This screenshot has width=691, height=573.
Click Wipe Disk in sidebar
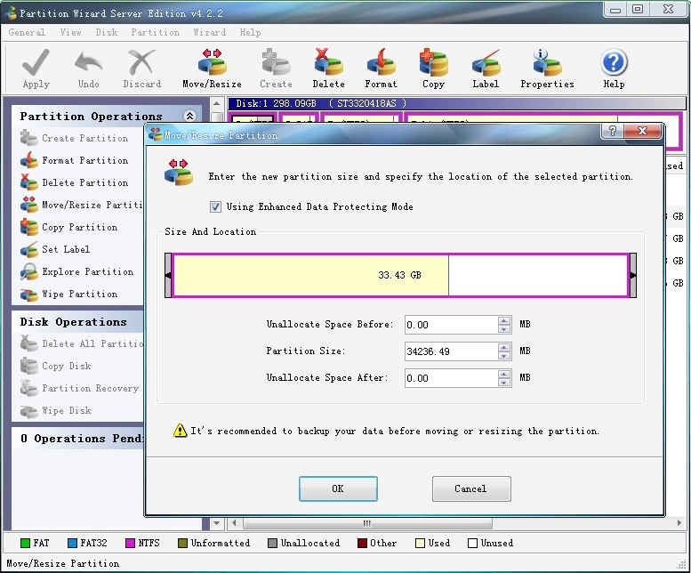point(55,410)
